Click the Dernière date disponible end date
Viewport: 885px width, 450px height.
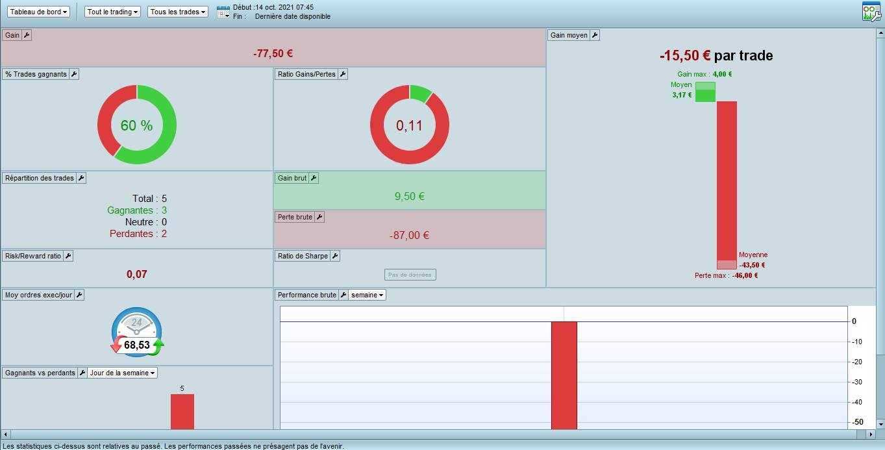point(293,16)
